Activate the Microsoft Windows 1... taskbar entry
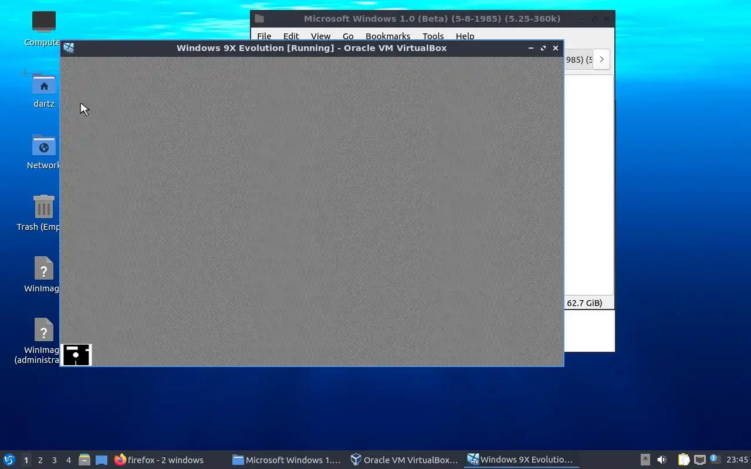 point(287,460)
